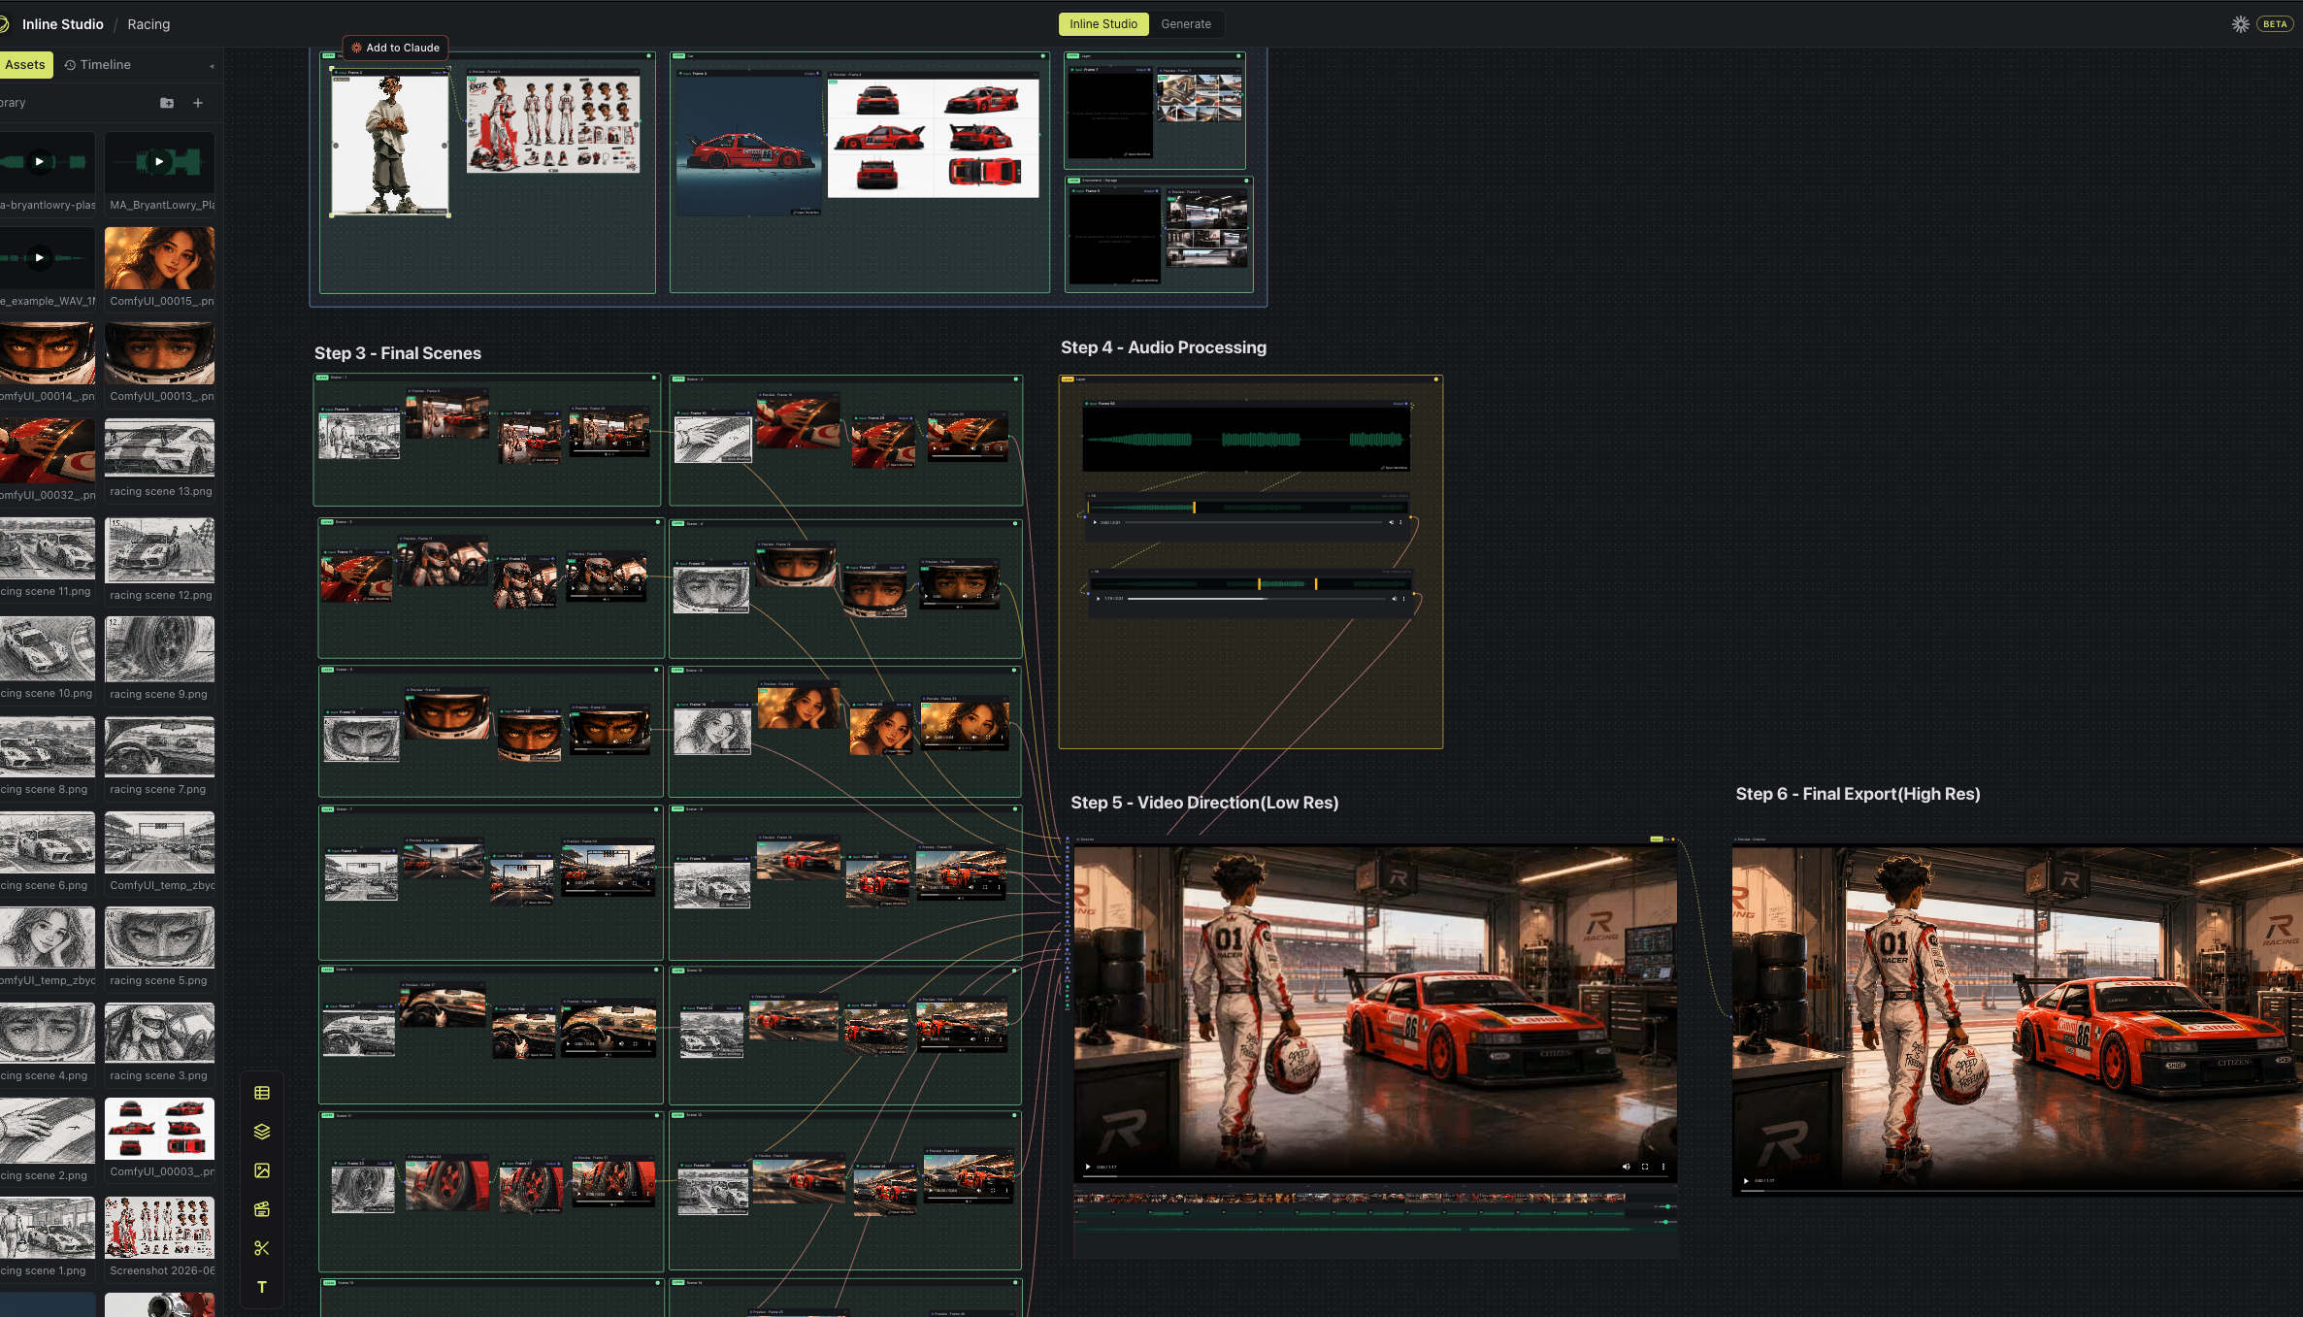2303x1317 pixels.
Task: Play the MA_BryantLowry audio asset
Action: (x=159, y=162)
